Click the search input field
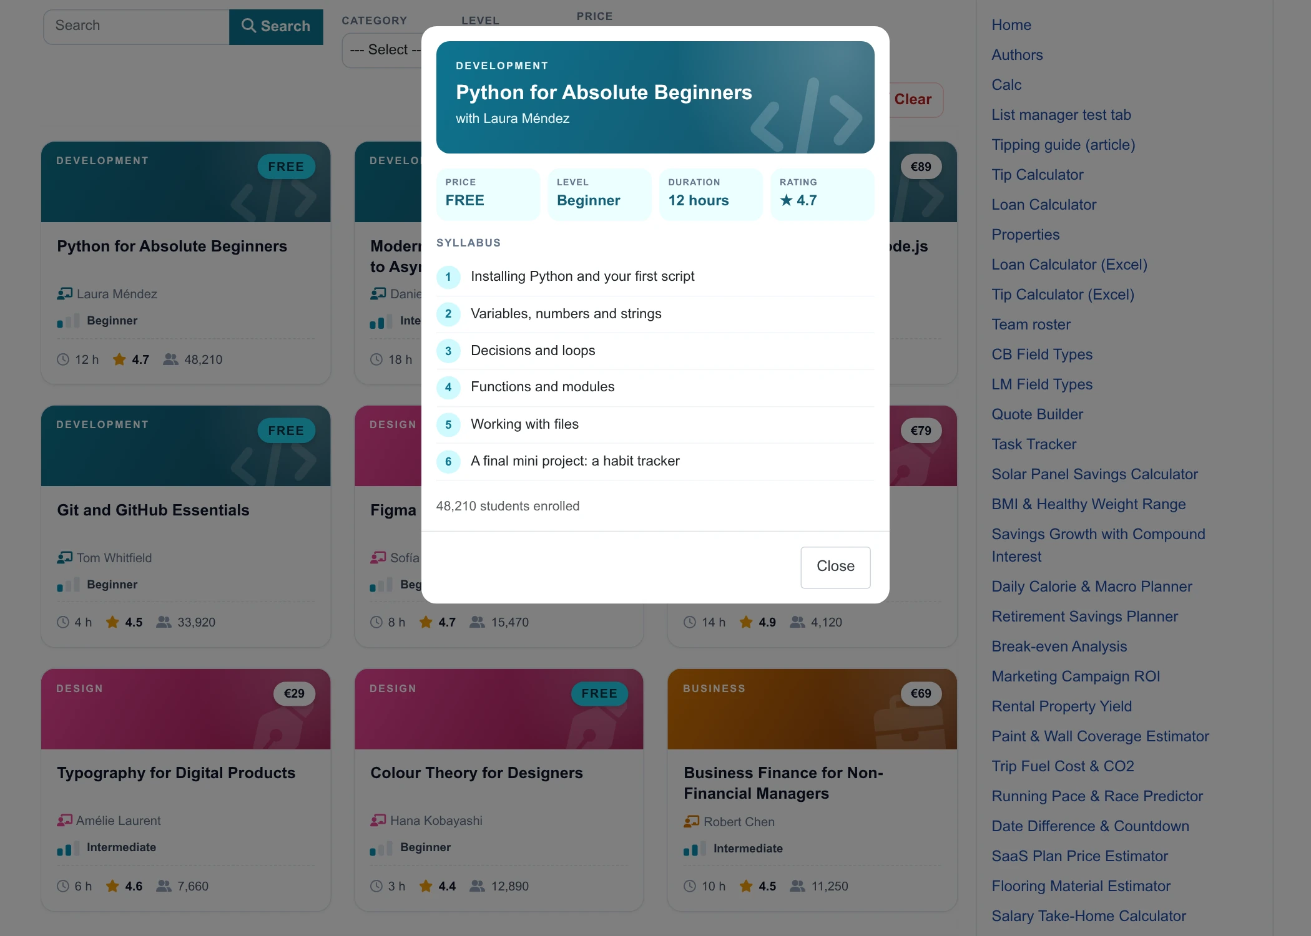This screenshot has height=936, width=1311. point(136,26)
